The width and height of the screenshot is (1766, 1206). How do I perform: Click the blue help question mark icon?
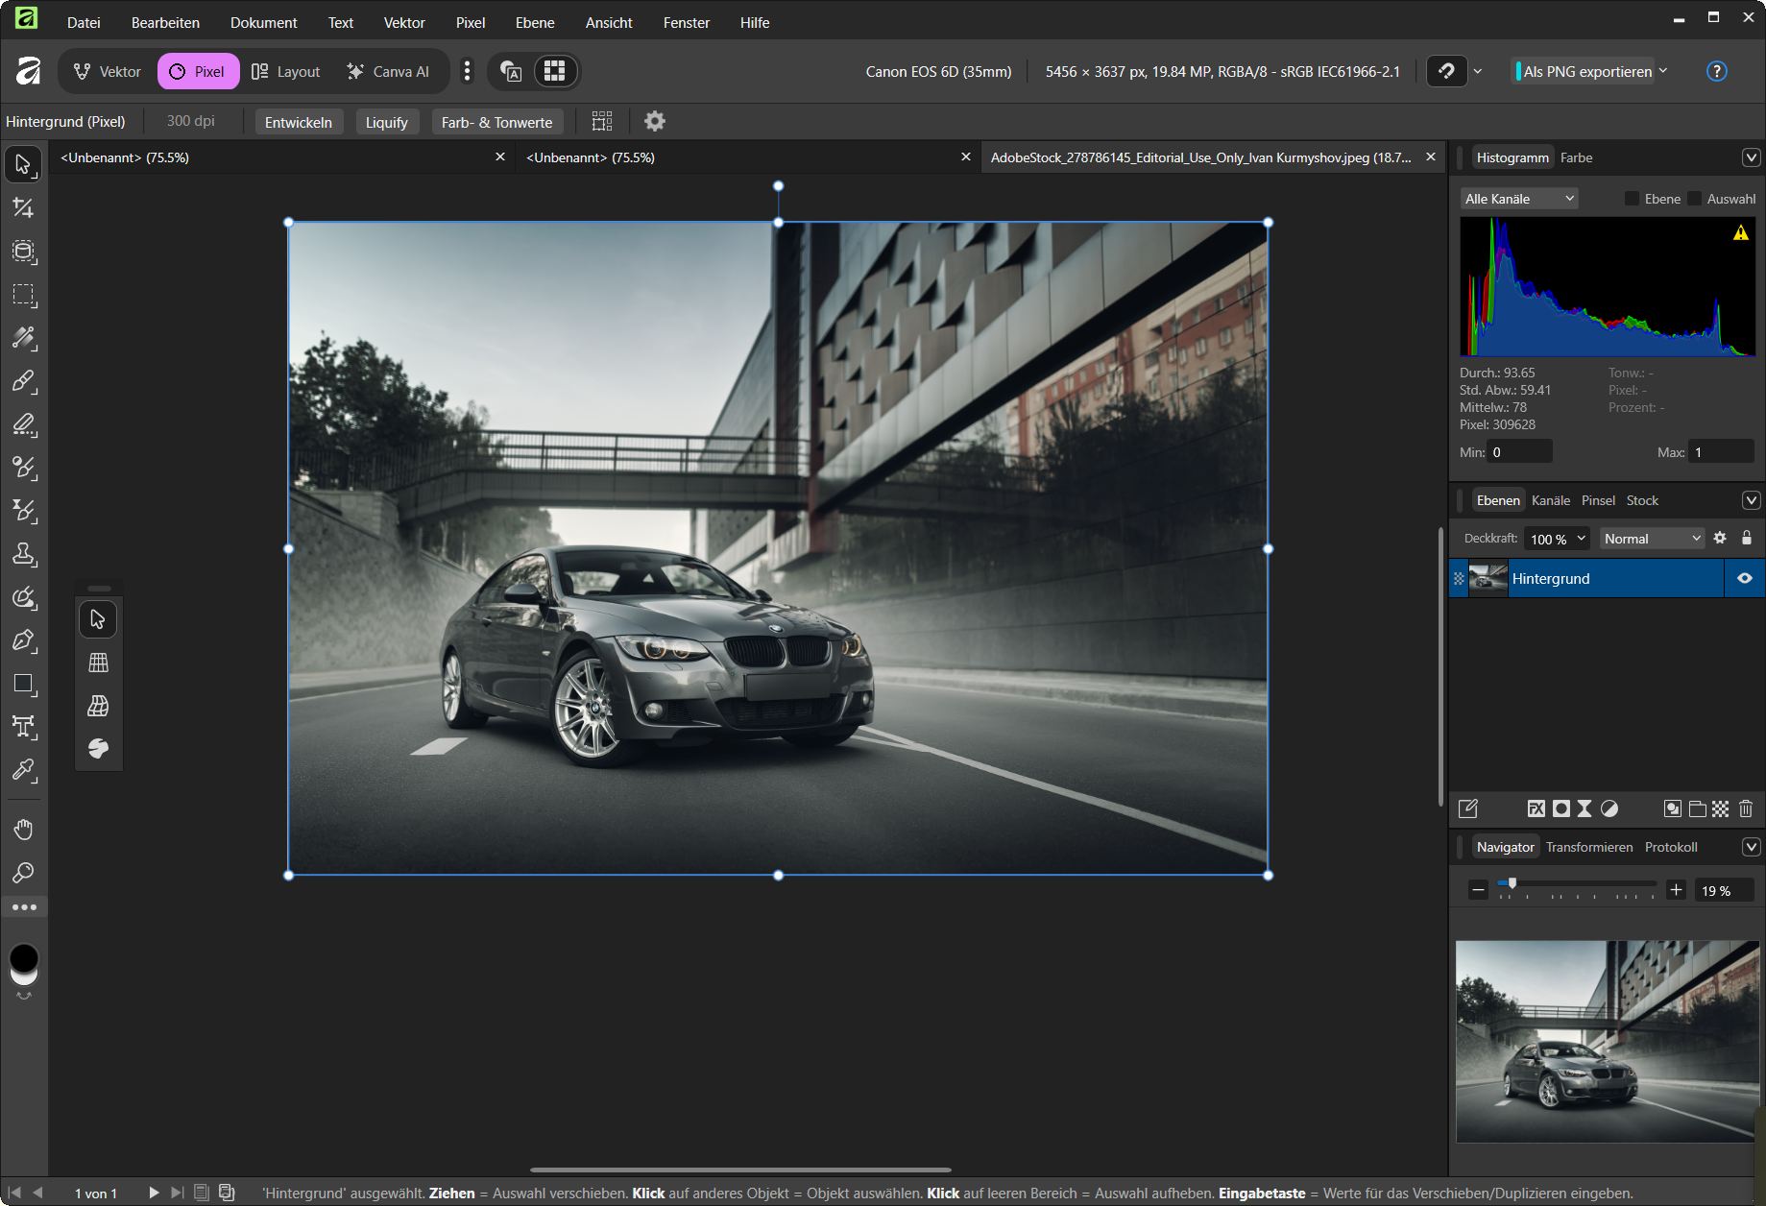point(1716,71)
